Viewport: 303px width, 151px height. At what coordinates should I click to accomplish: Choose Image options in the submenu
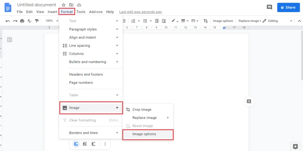148,134
